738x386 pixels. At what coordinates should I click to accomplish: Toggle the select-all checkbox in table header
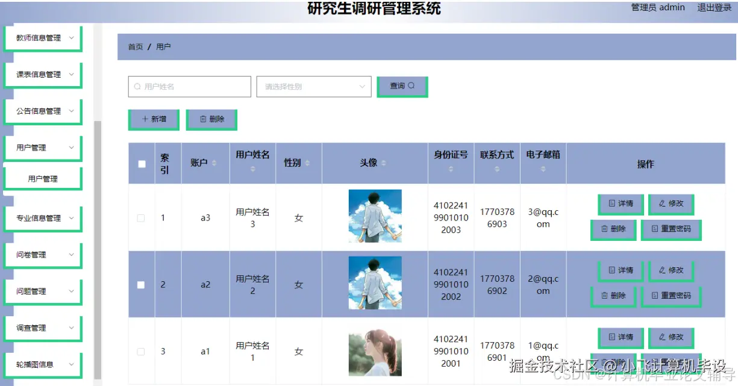tap(142, 164)
